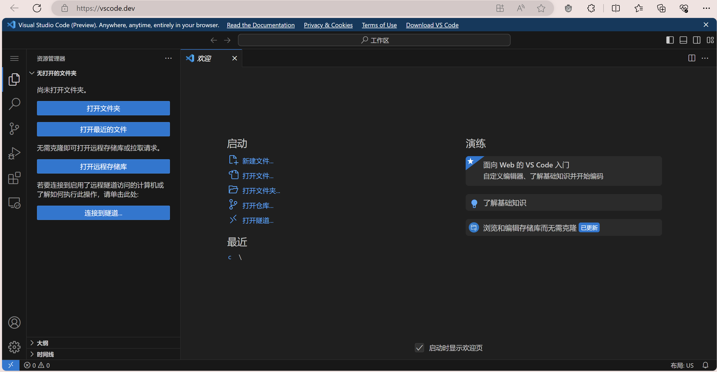Click the 连接到隧道... button

[103, 213]
